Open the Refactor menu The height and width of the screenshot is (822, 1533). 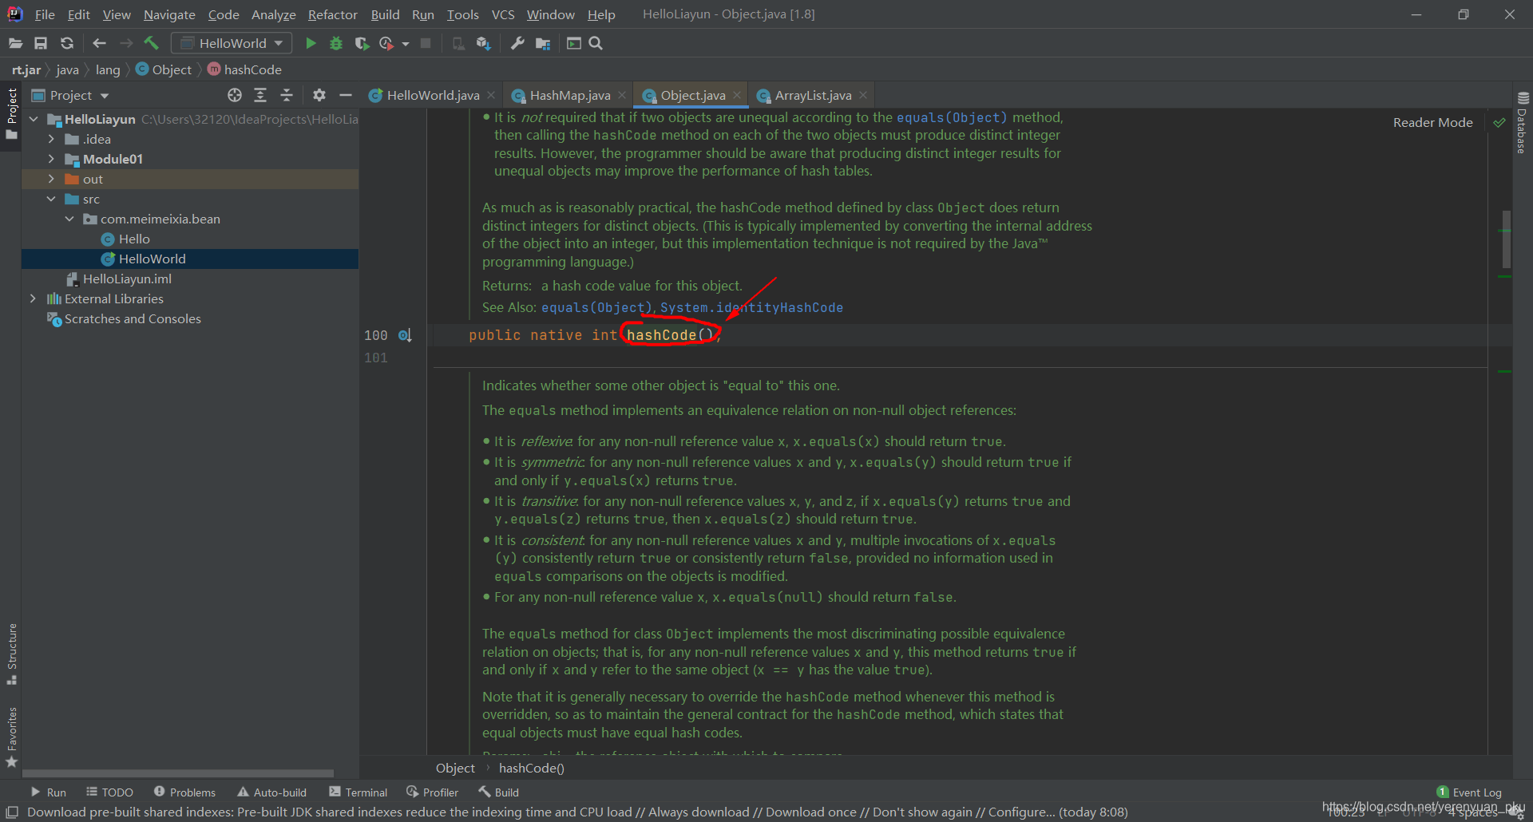click(x=332, y=14)
